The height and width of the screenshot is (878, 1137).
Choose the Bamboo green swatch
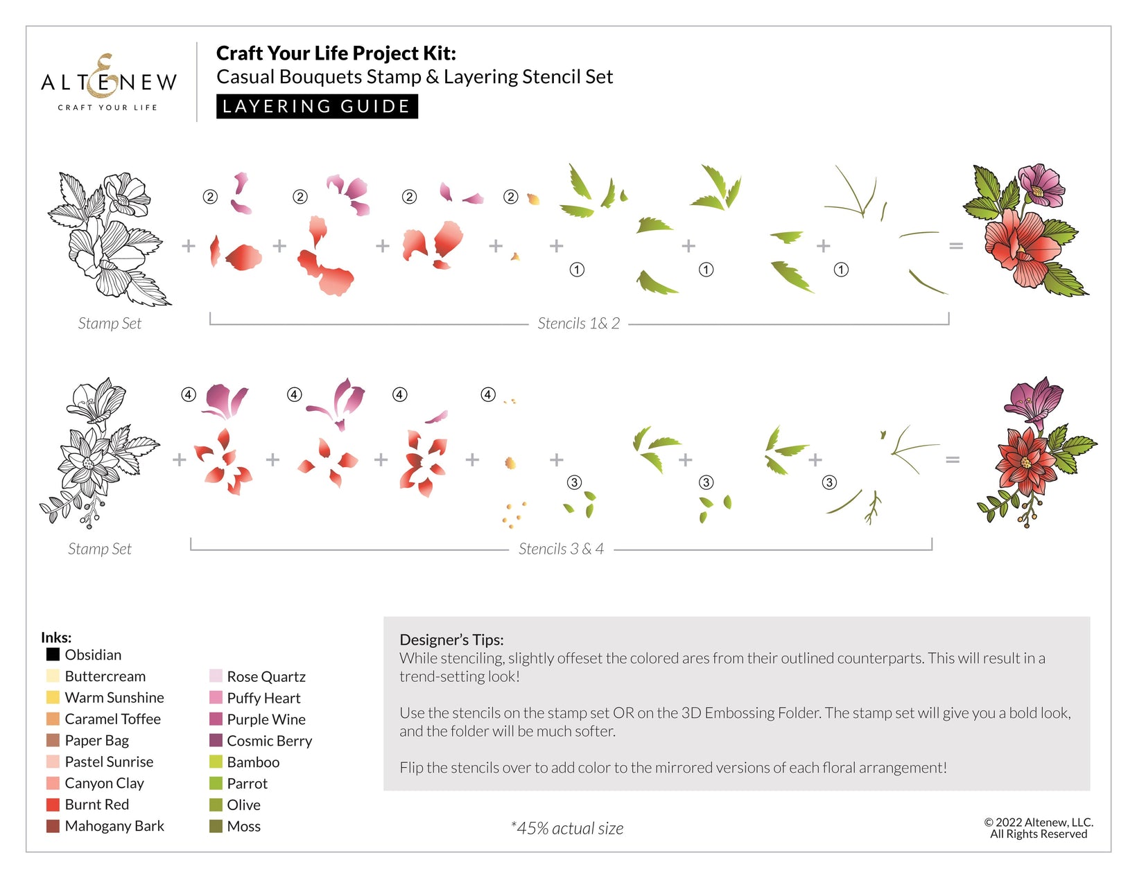[x=216, y=762]
